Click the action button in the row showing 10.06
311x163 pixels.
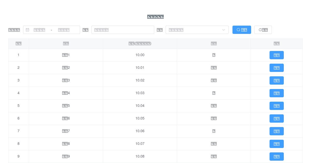click(277, 131)
